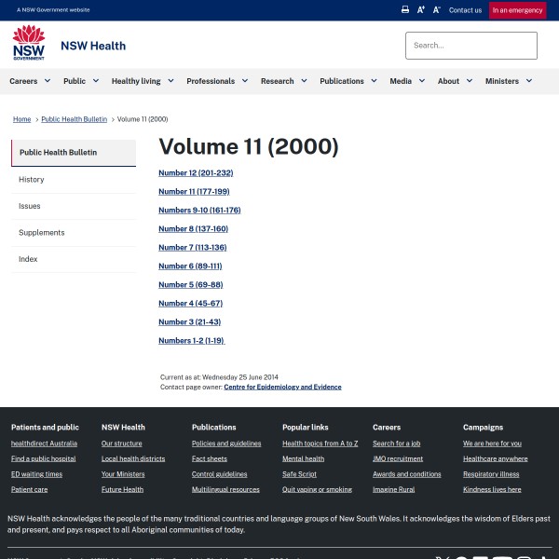Decrease text size with A- icon
The width and height of the screenshot is (559, 559).
tap(437, 10)
